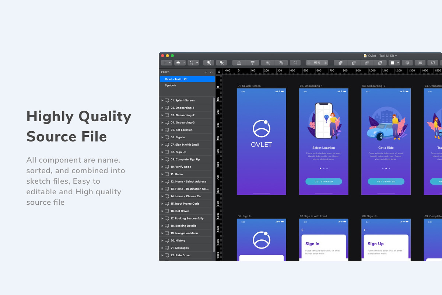Click GET STARTED on the Get a Ride artboard

point(386,181)
